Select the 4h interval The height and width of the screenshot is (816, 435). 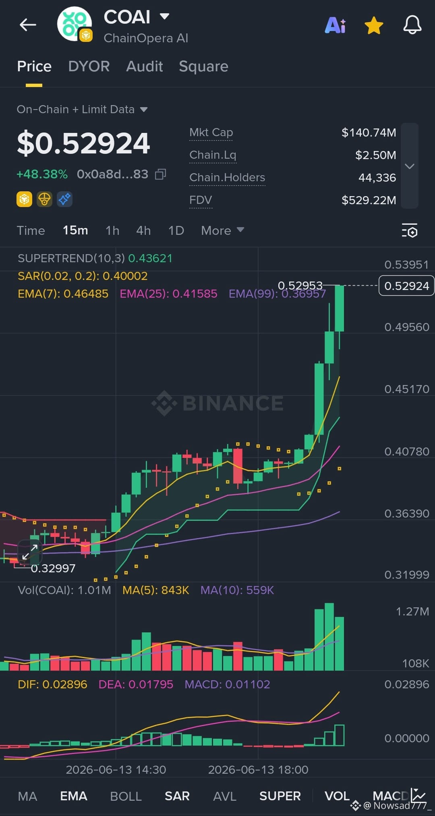pos(143,231)
